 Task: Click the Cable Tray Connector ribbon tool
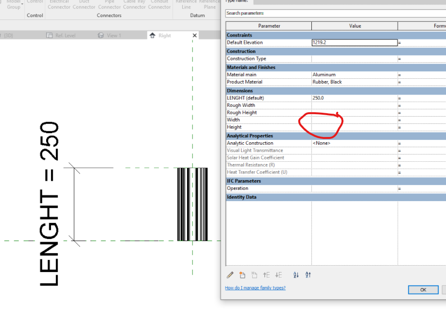pos(134,4)
